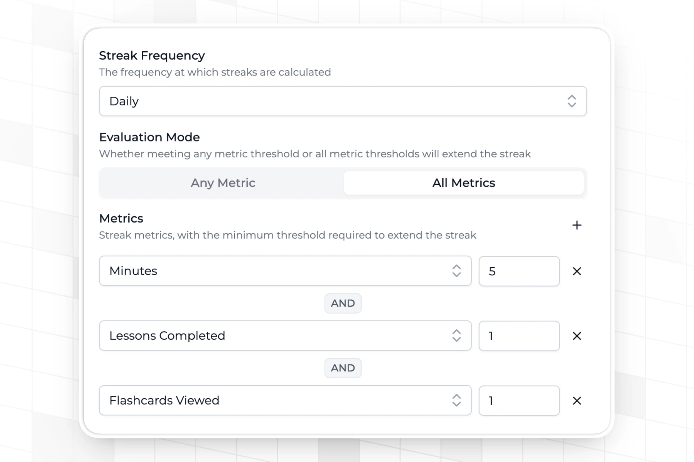Click the AND badge above Flashcards Viewed
Viewport: 694px width, 462px height.
[x=343, y=368]
